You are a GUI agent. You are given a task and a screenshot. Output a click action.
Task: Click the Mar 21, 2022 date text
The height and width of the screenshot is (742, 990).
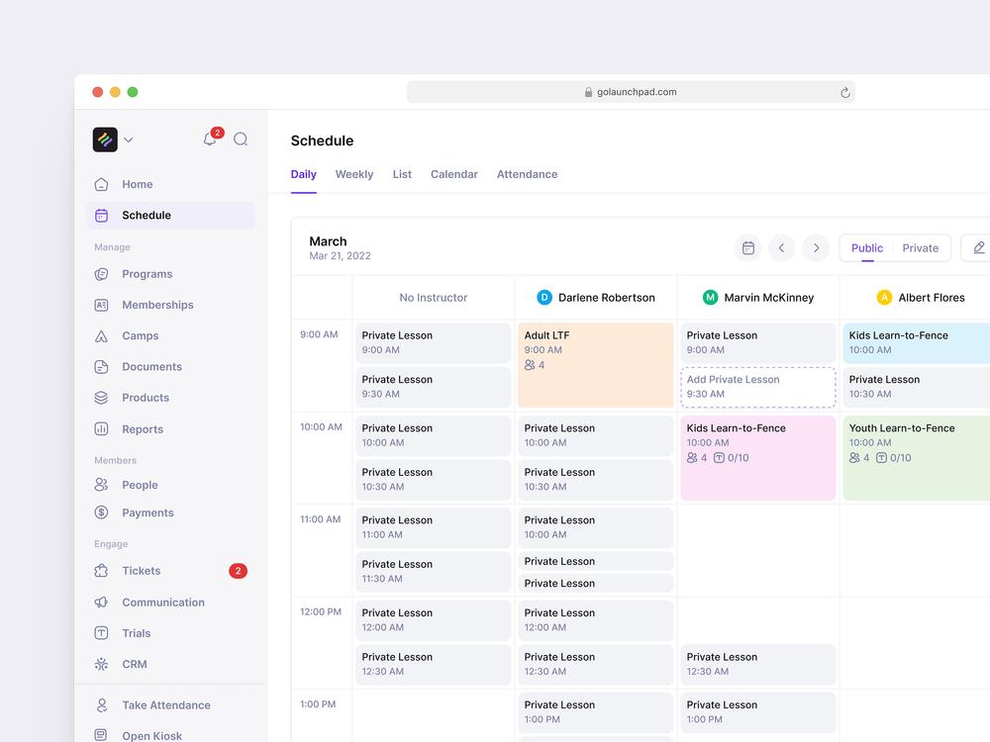[x=340, y=255]
